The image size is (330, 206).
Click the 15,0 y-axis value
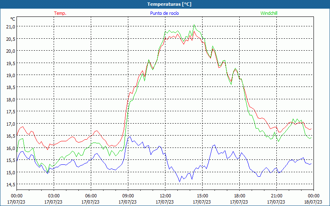tap(11, 172)
